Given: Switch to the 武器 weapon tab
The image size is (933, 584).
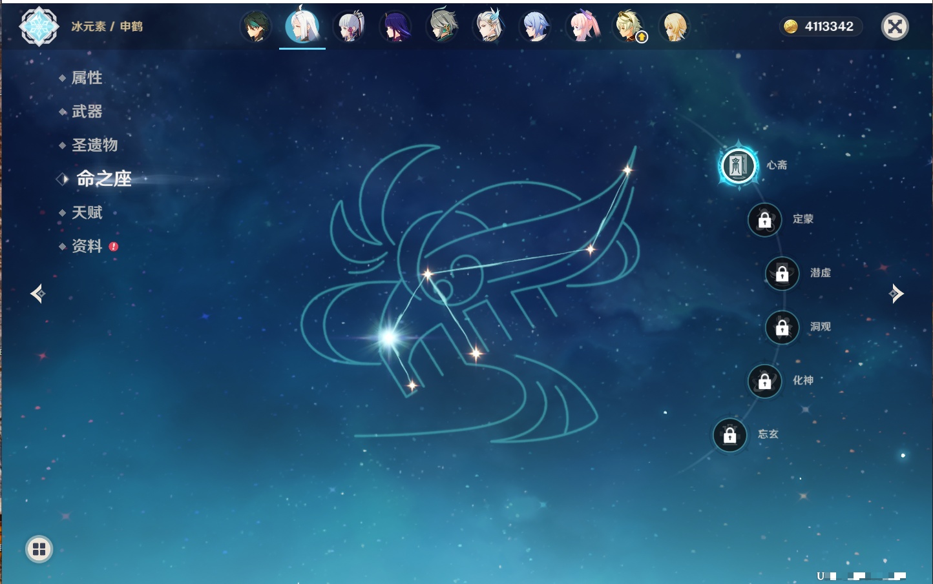Looking at the screenshot, I should click(87, 112).
